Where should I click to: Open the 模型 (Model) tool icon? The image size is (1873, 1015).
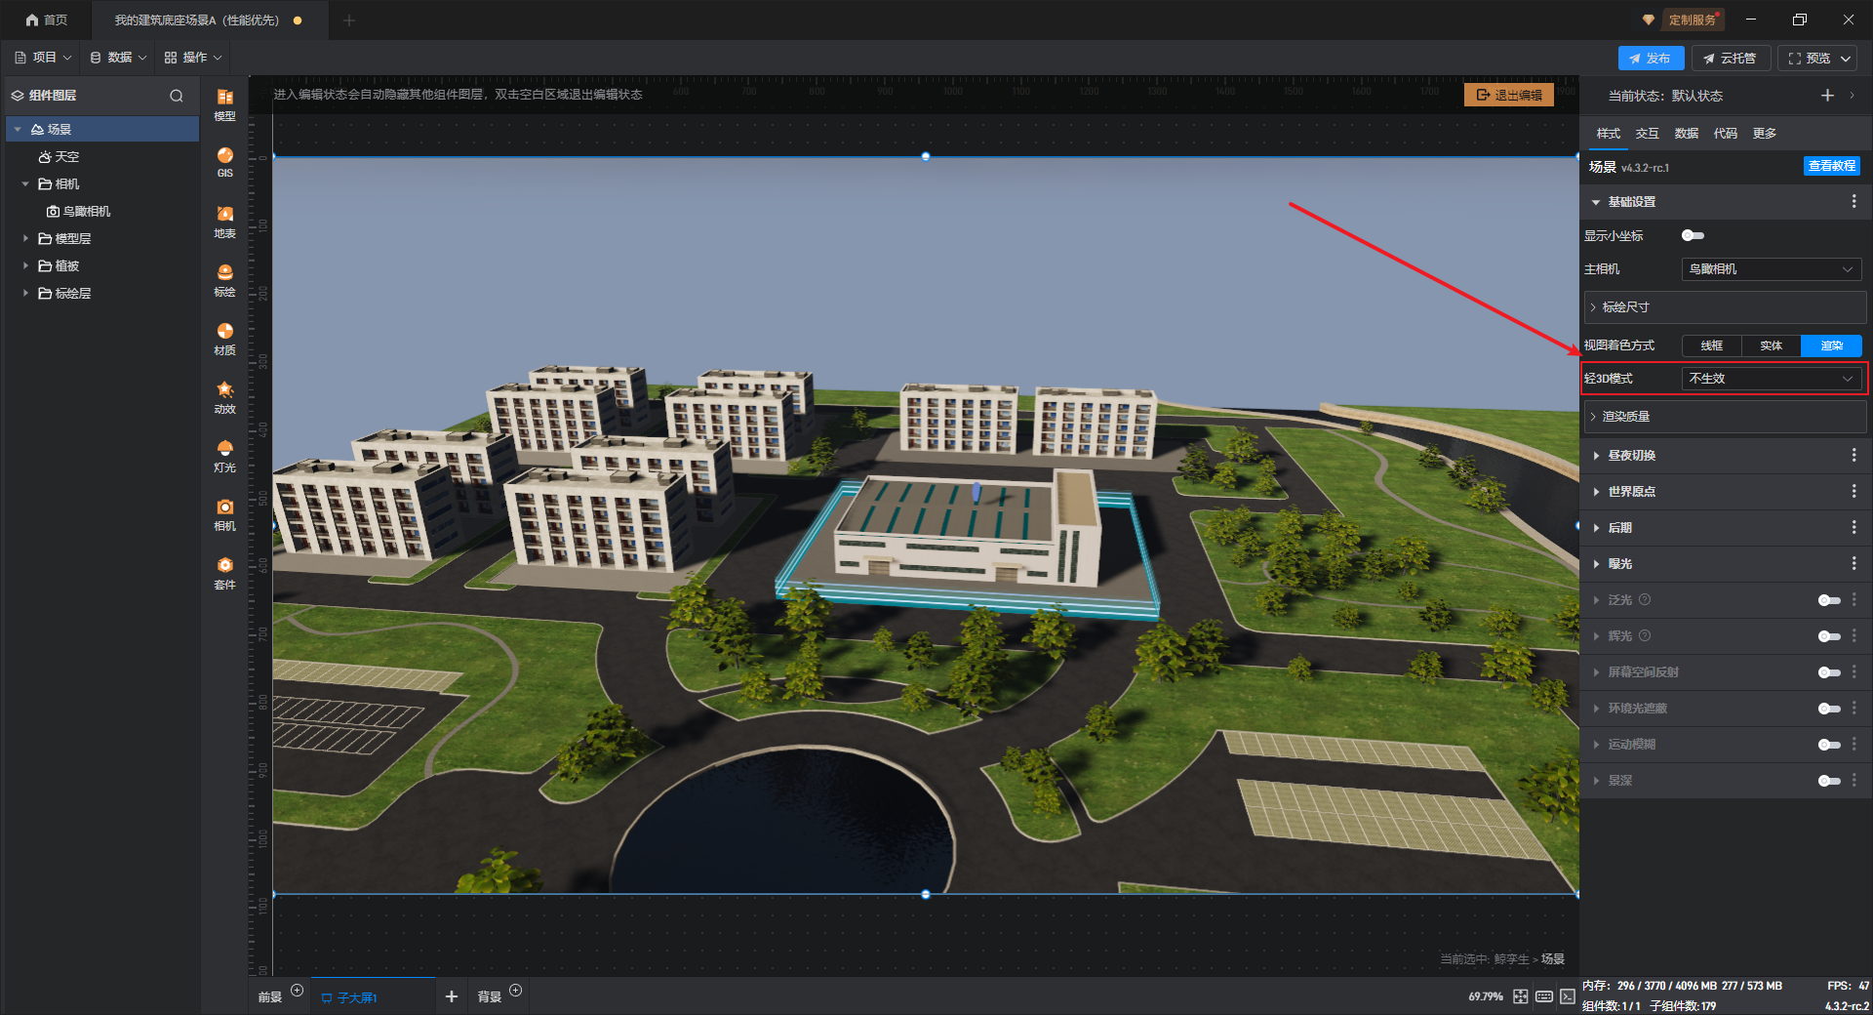pos(224,103)
